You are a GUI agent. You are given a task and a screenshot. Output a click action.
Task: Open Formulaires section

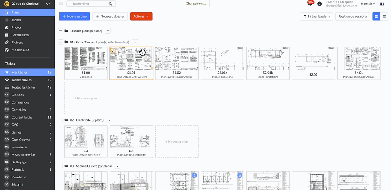27,35
